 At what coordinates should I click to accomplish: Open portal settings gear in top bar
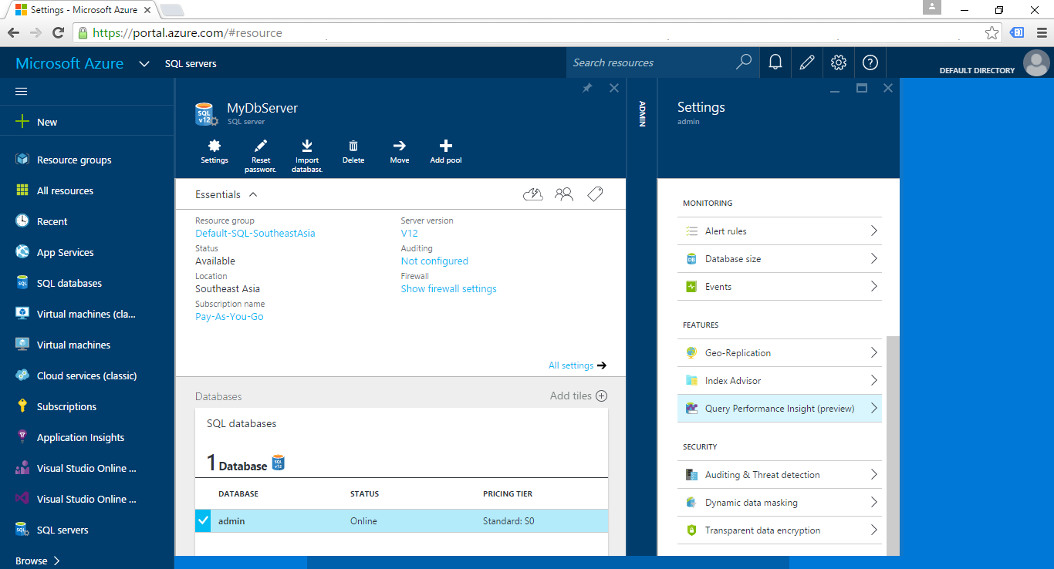(x=839, y=63)
